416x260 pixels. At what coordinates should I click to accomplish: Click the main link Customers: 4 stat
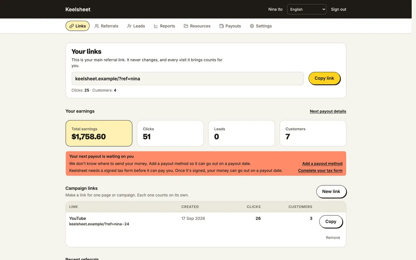[104, 90]
